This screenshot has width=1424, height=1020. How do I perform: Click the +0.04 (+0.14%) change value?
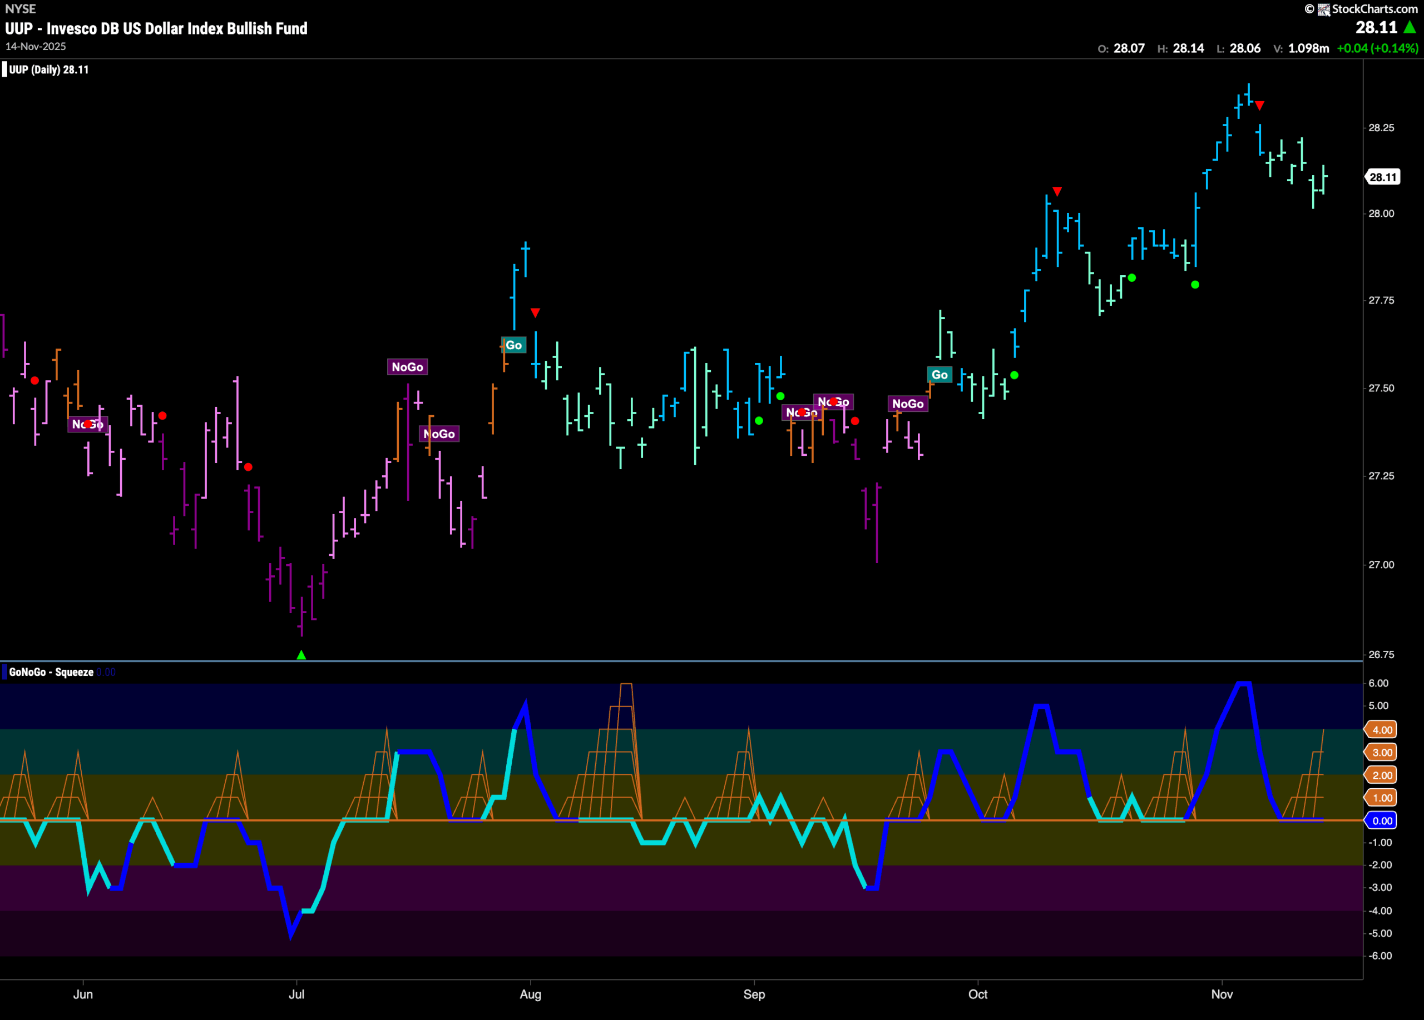[1377, 48]
